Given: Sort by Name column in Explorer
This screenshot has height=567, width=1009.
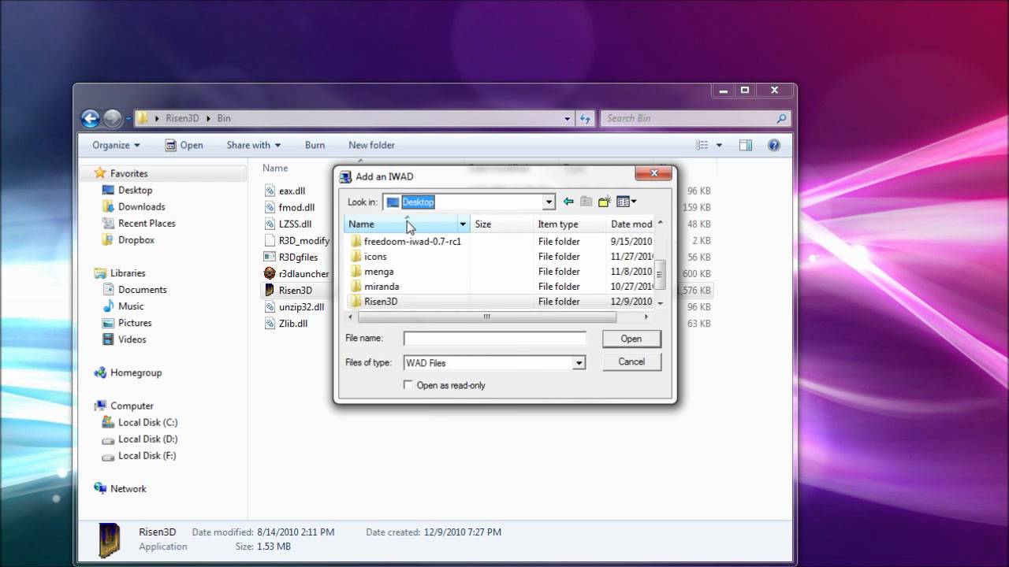Looking at the screenshot, I should click(275, 168).
